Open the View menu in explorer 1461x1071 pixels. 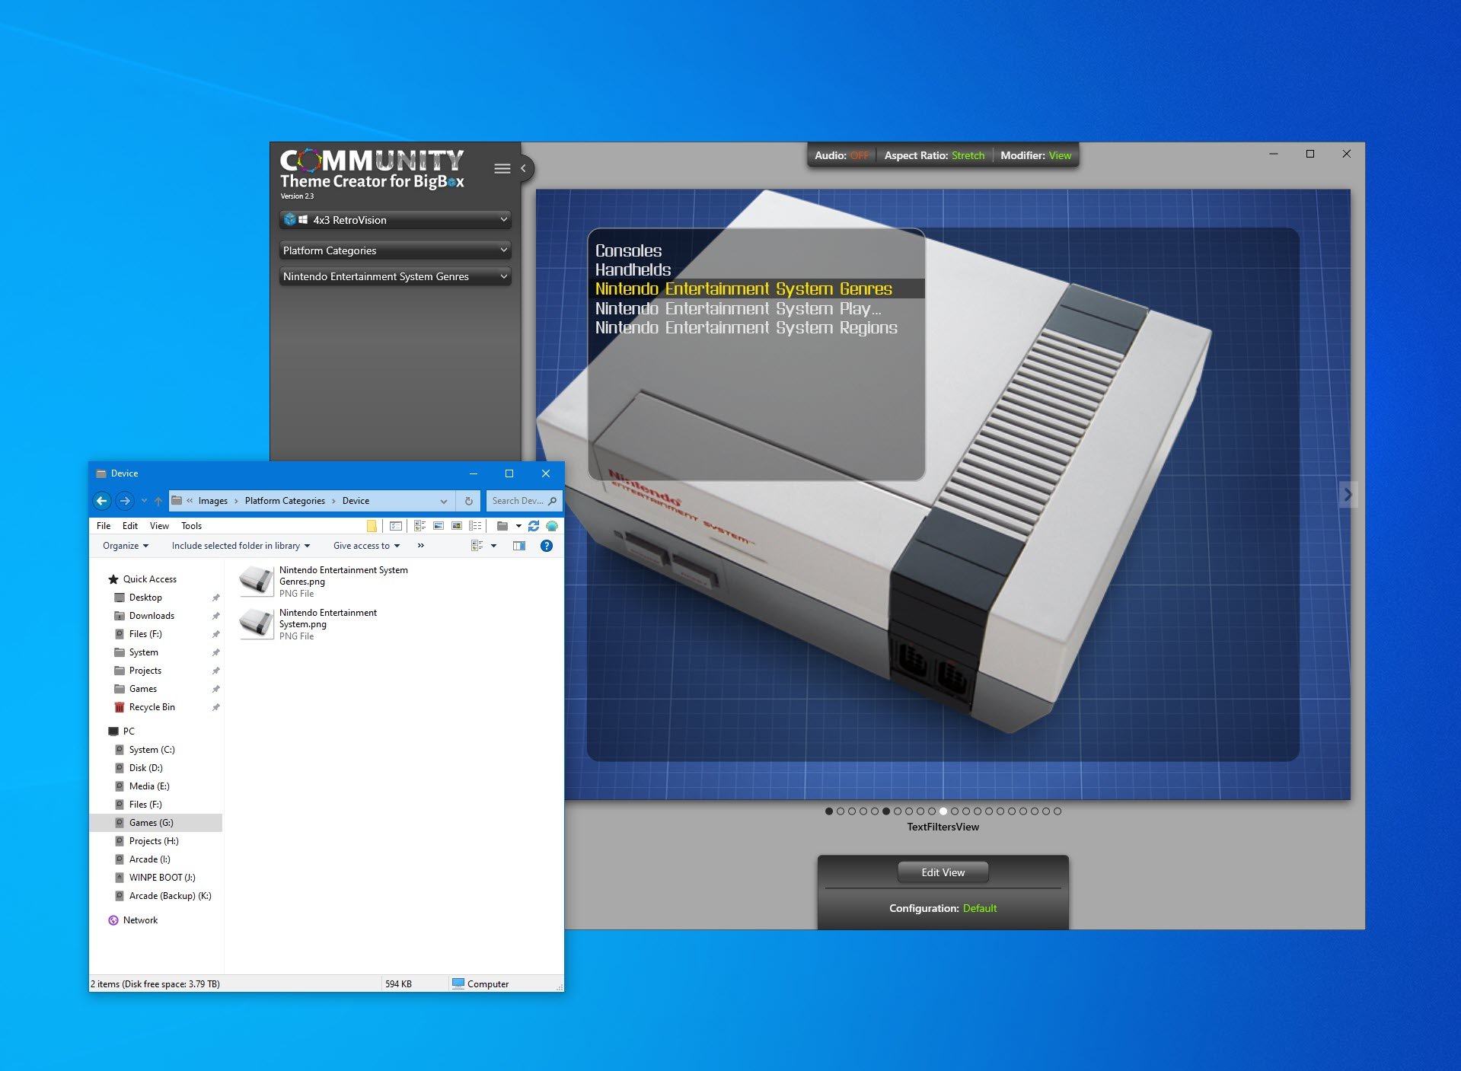[159, 526]
